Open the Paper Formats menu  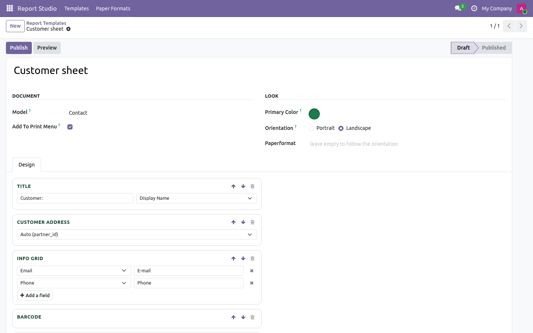tap(113, 9)
